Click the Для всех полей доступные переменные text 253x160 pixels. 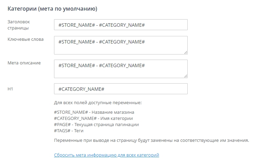click(x=98, y=102)
